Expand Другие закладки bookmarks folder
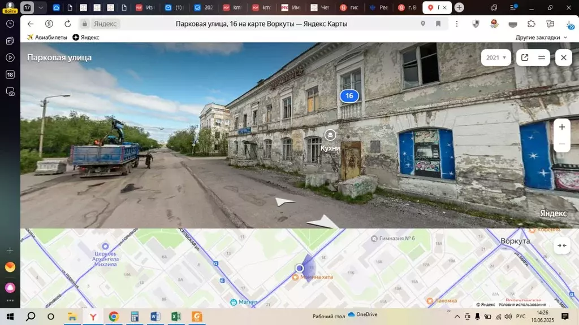The height and width of the screenshot is (325, 579). point(541,37)
